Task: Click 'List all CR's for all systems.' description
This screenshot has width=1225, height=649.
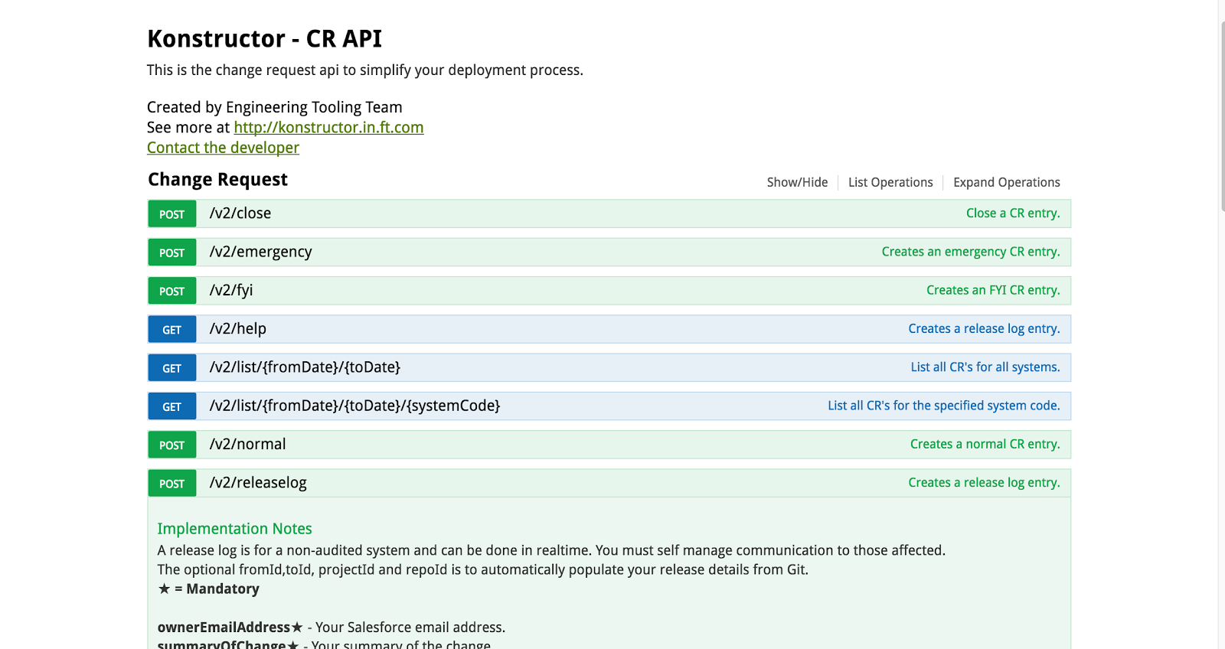Action: click(x=985, y=367)
